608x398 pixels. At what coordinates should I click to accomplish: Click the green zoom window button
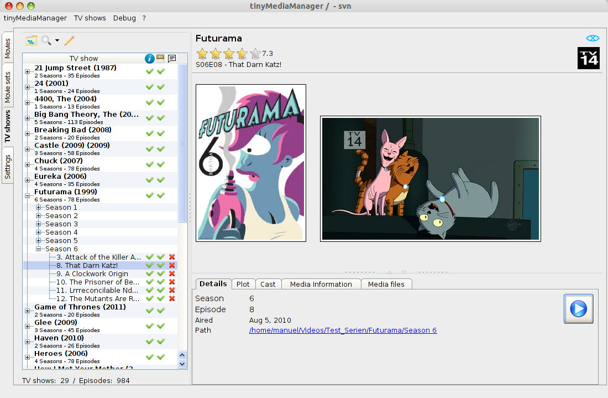point(31,6)
